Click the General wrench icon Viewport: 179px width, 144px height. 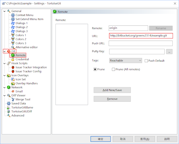tap(9, 11)
